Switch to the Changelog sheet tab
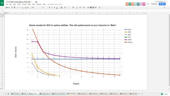 click(72, 94)
